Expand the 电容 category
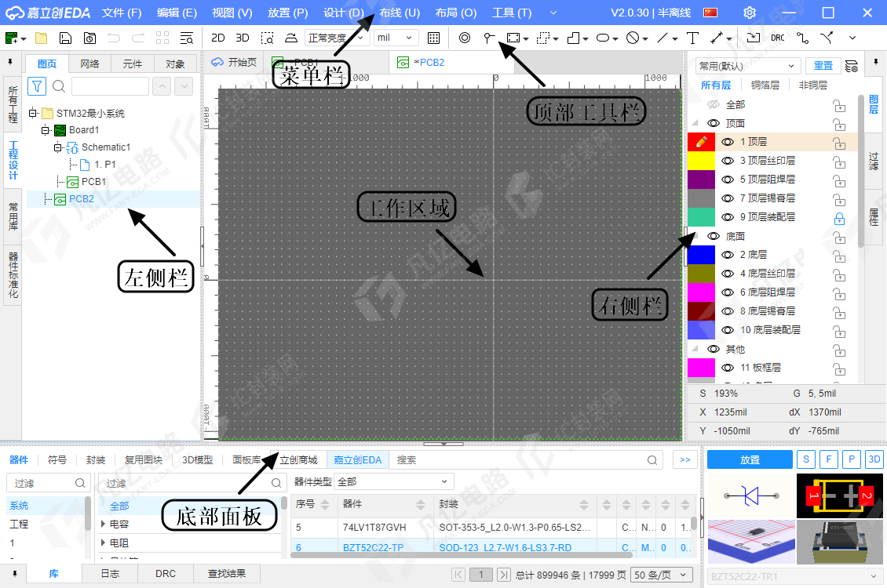Image resolution: width=887 pixels, height=588 pixels. [x=103, y=524]
